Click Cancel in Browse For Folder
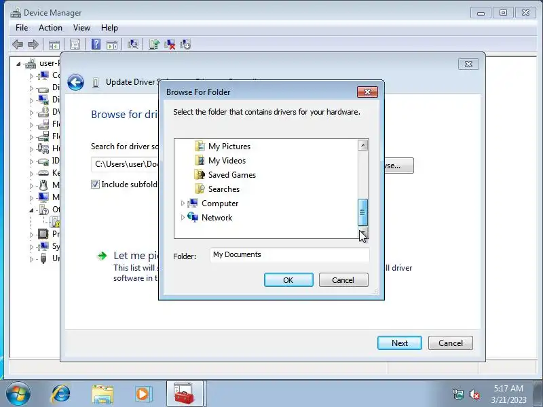The image size is (543, 407). point(343,280)
